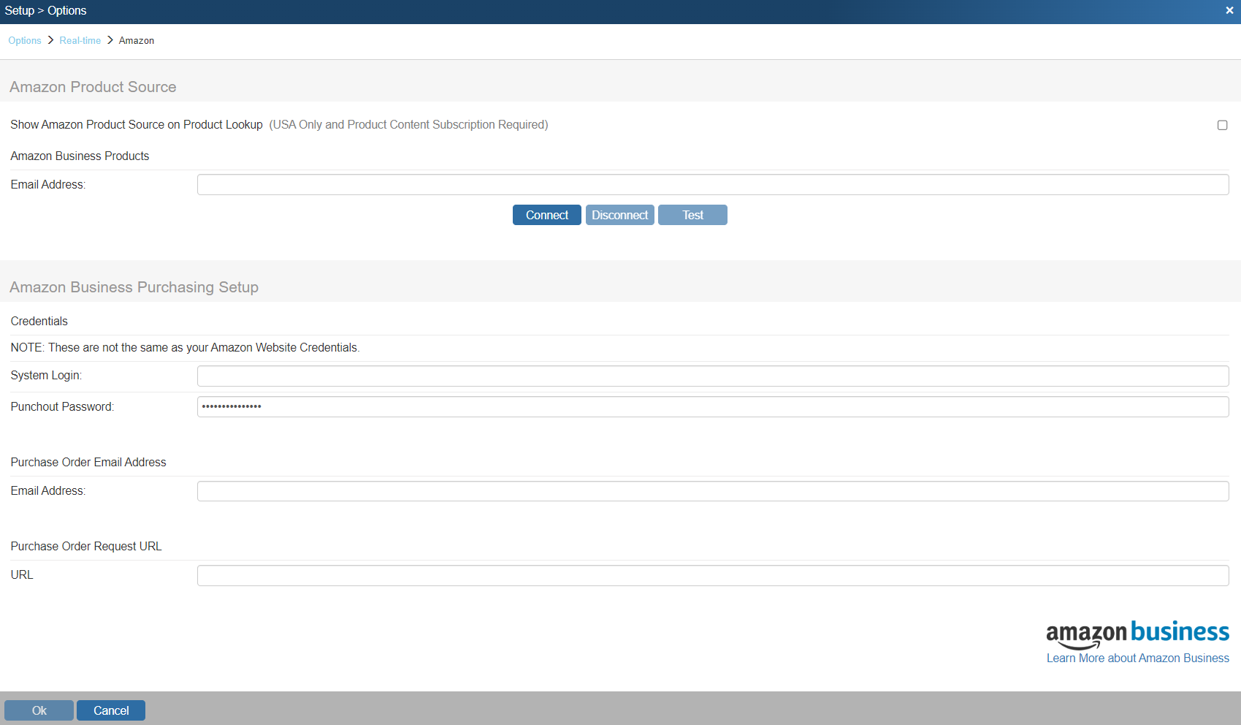
Task: Click the credentials NOTE text
Action: click(185, 348)
